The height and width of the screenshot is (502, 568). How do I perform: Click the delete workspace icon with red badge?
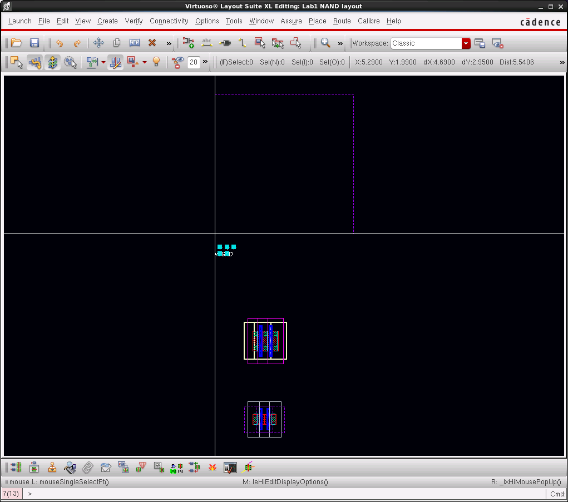(x=498, y=43)
